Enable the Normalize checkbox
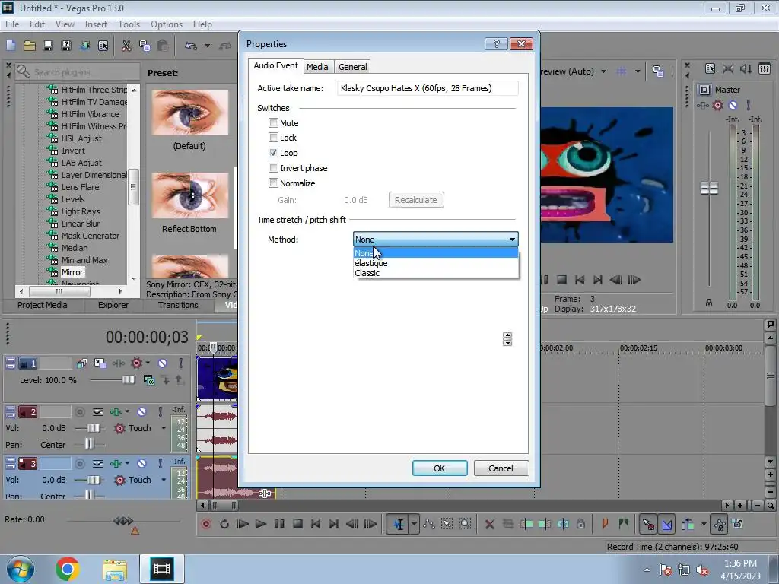This screenshot has height=584, width=779. [x=273, y=182]
